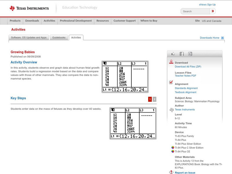This screenshot has width=232, height=174.
Task: Select the Activities tab
Action: click(76, 38)
